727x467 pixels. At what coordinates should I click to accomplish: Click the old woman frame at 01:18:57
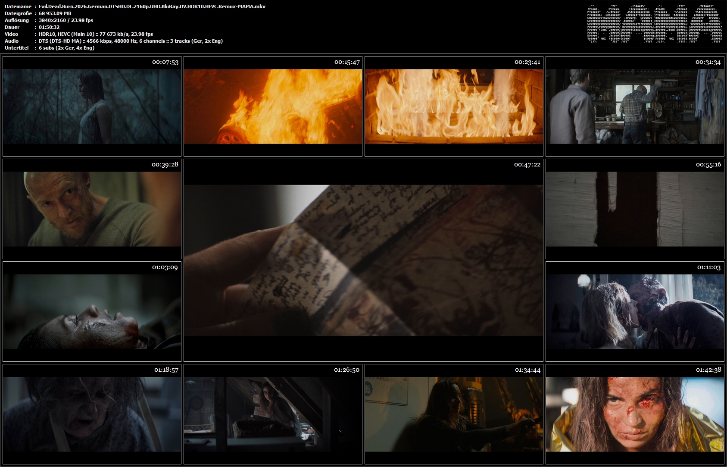92,414
